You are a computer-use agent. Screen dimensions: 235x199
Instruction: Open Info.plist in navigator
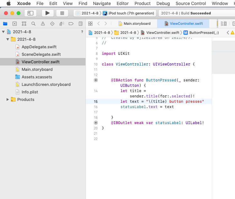click(x=30, y=92)
